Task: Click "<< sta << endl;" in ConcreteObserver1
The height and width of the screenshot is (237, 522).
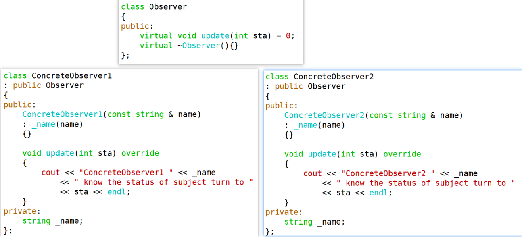Action: [96, 192]
